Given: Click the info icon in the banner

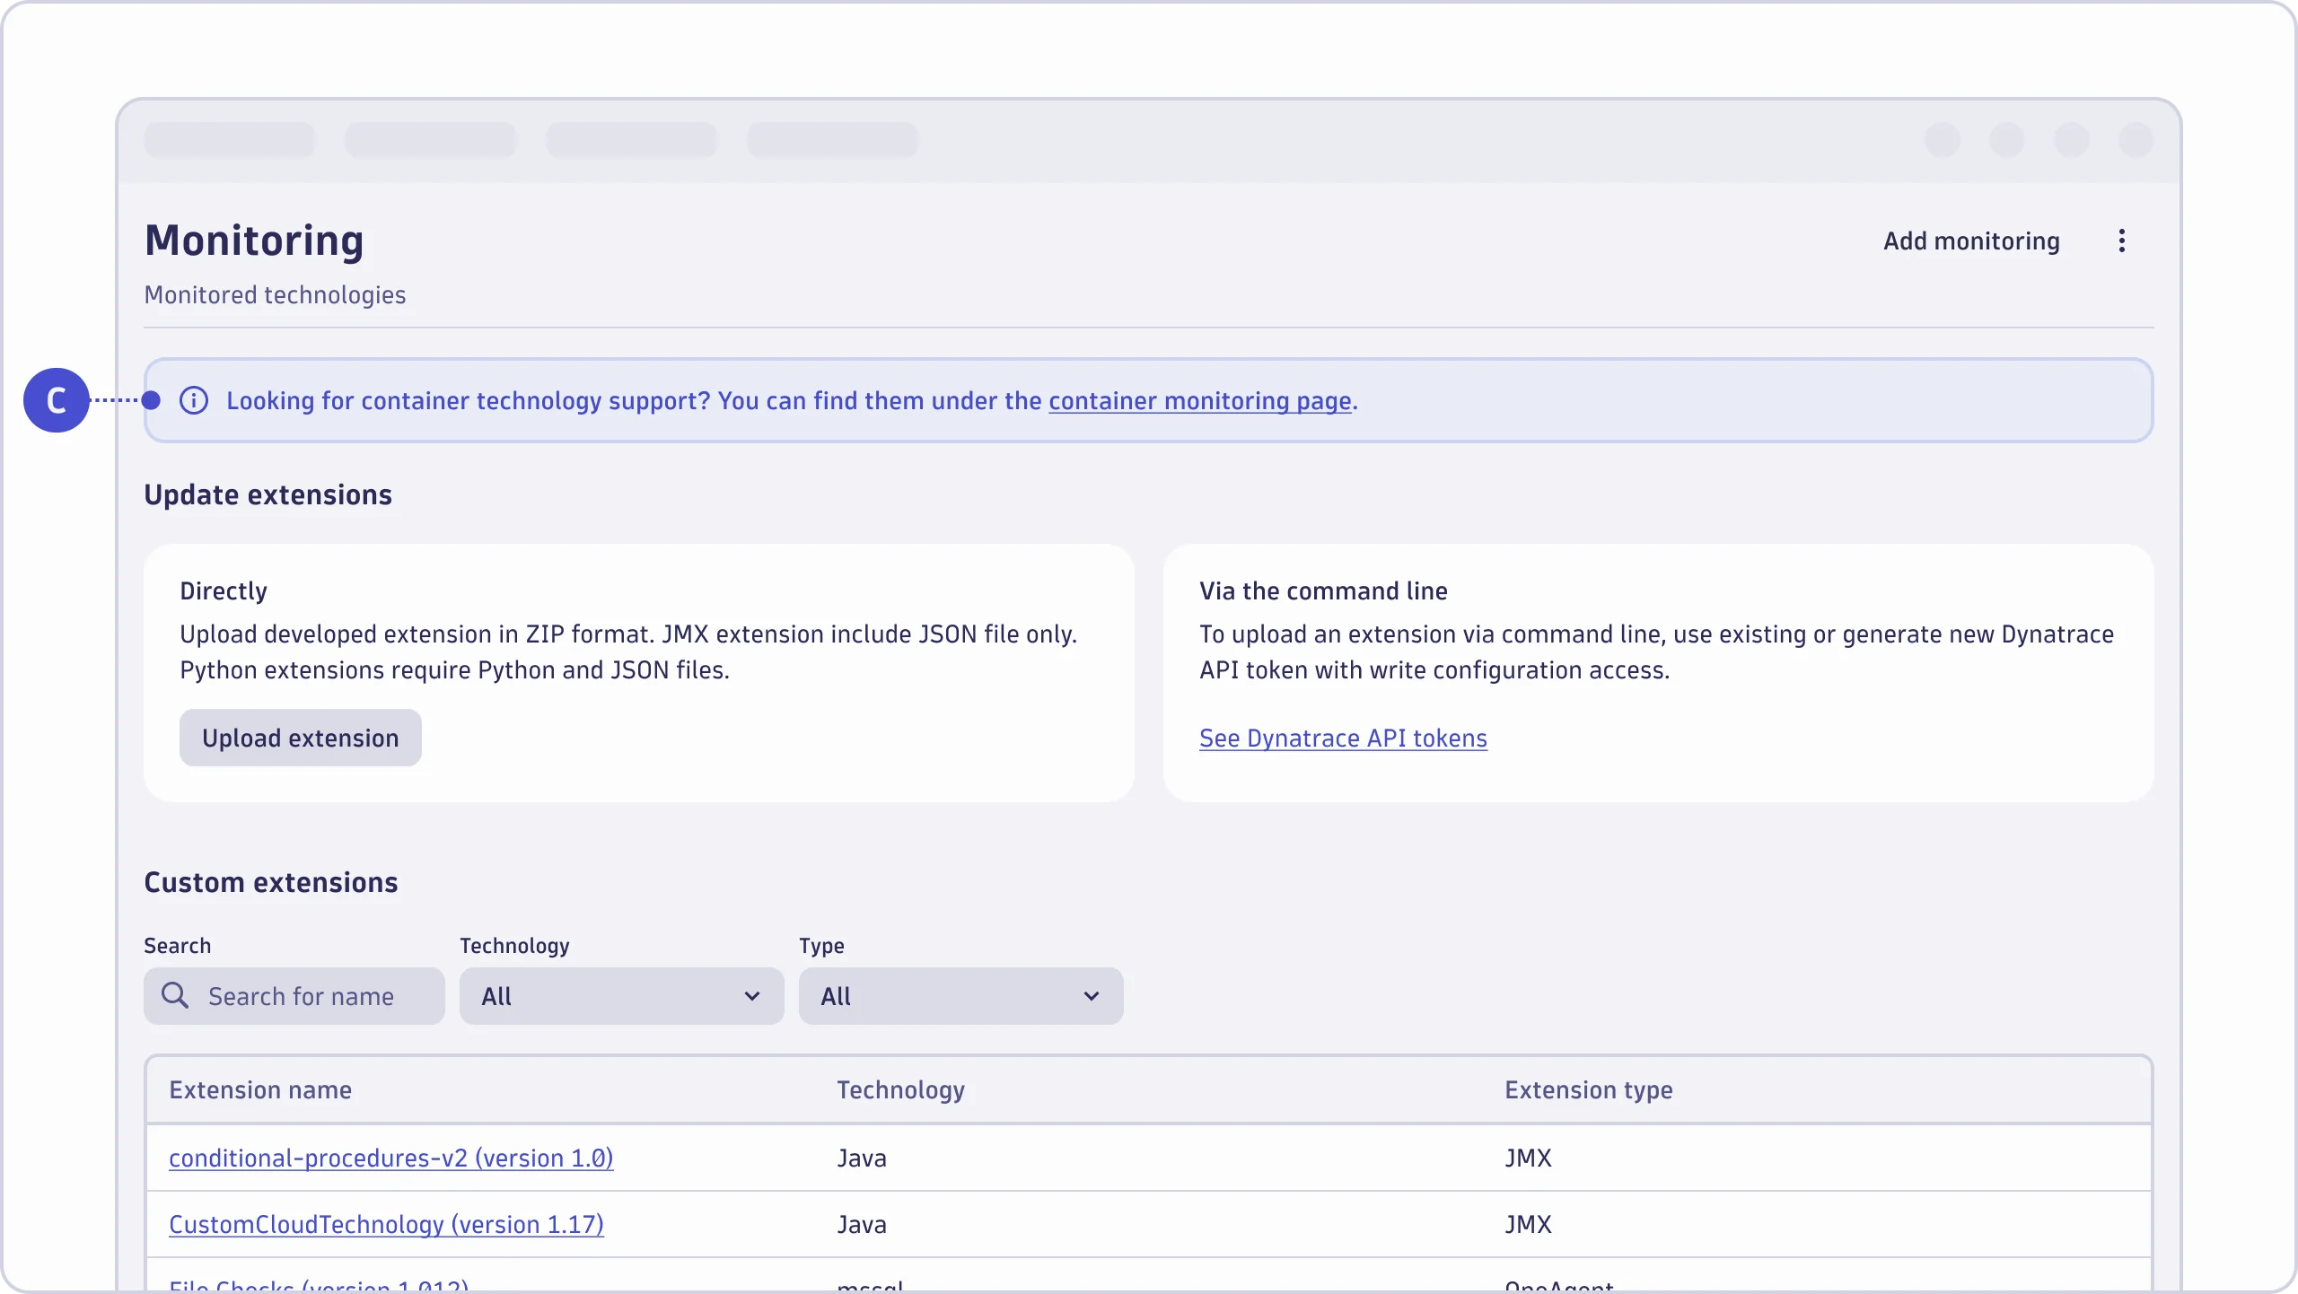Looking at the screenshot, I should [x=194, y=400].
